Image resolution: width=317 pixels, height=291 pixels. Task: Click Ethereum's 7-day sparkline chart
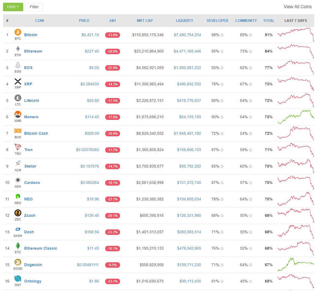pos(296,51)
